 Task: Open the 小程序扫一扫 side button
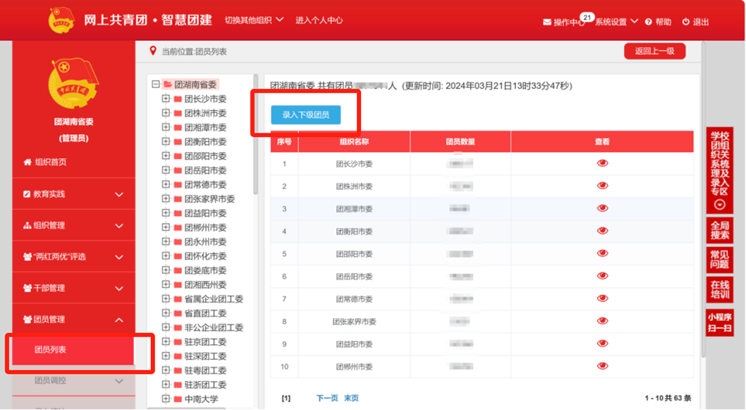coord(719,322)
